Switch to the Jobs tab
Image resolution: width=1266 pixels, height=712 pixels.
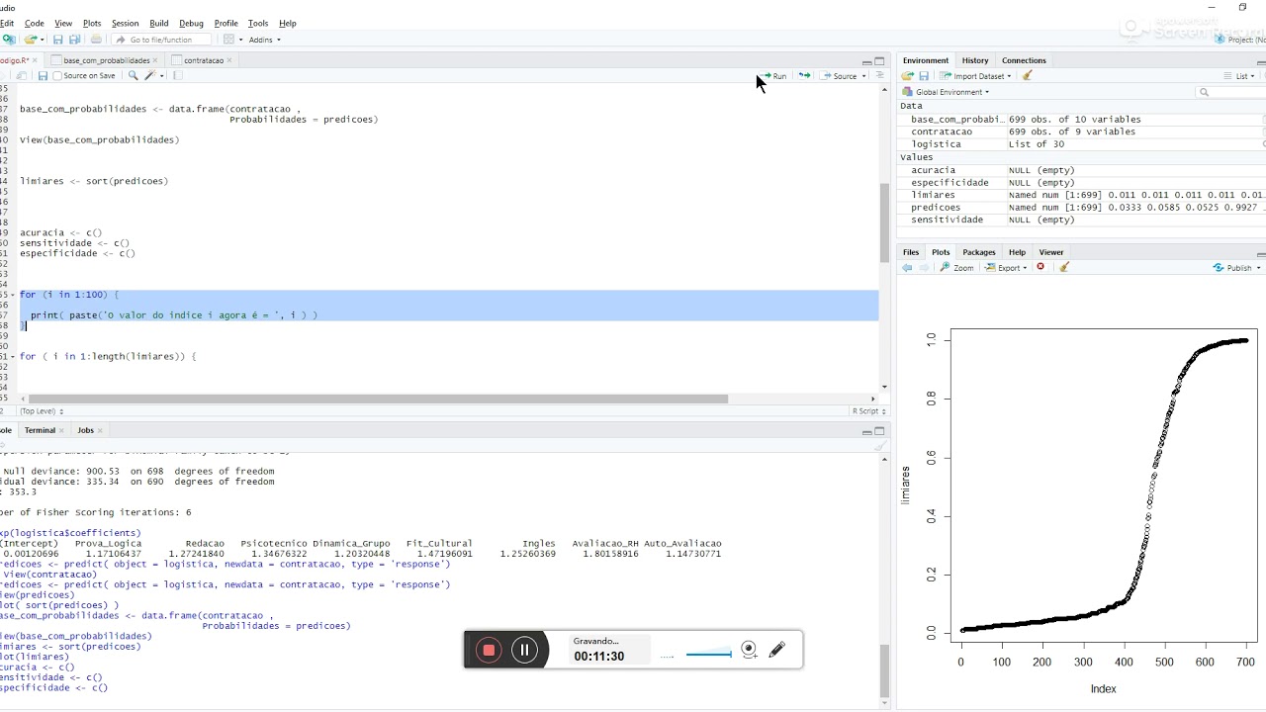point(85,430)
